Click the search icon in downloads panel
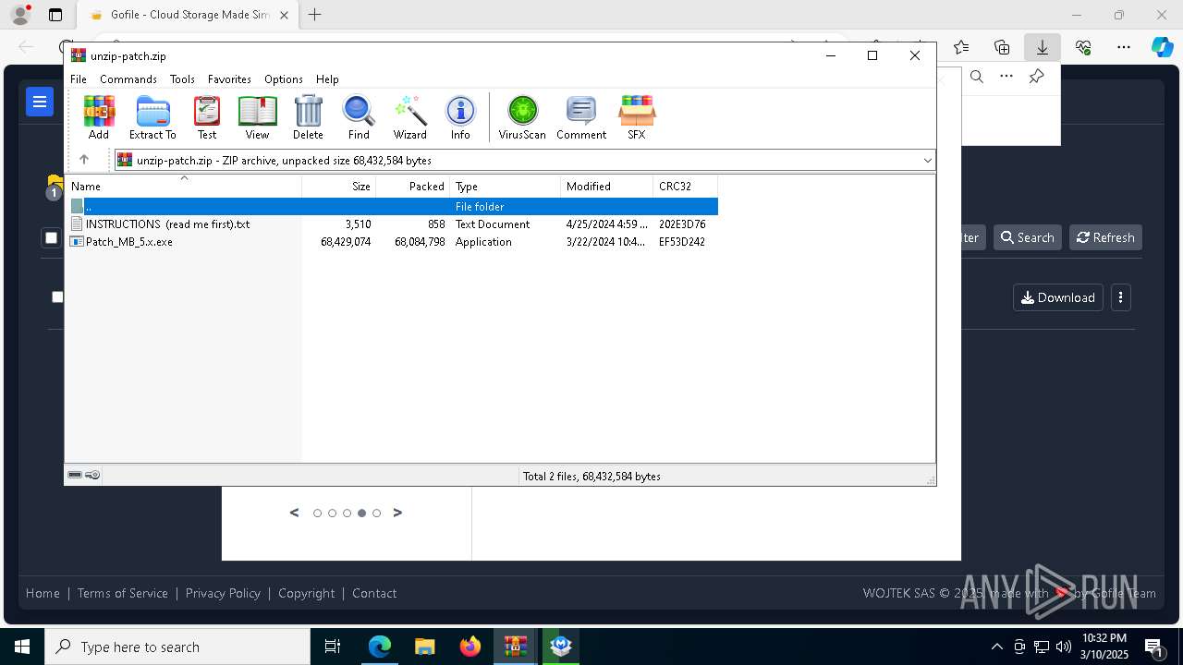 [977, 77]
